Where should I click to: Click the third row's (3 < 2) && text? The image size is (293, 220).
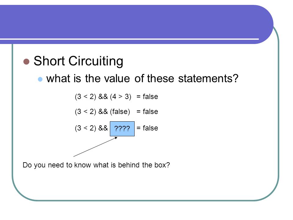(91, 128)
